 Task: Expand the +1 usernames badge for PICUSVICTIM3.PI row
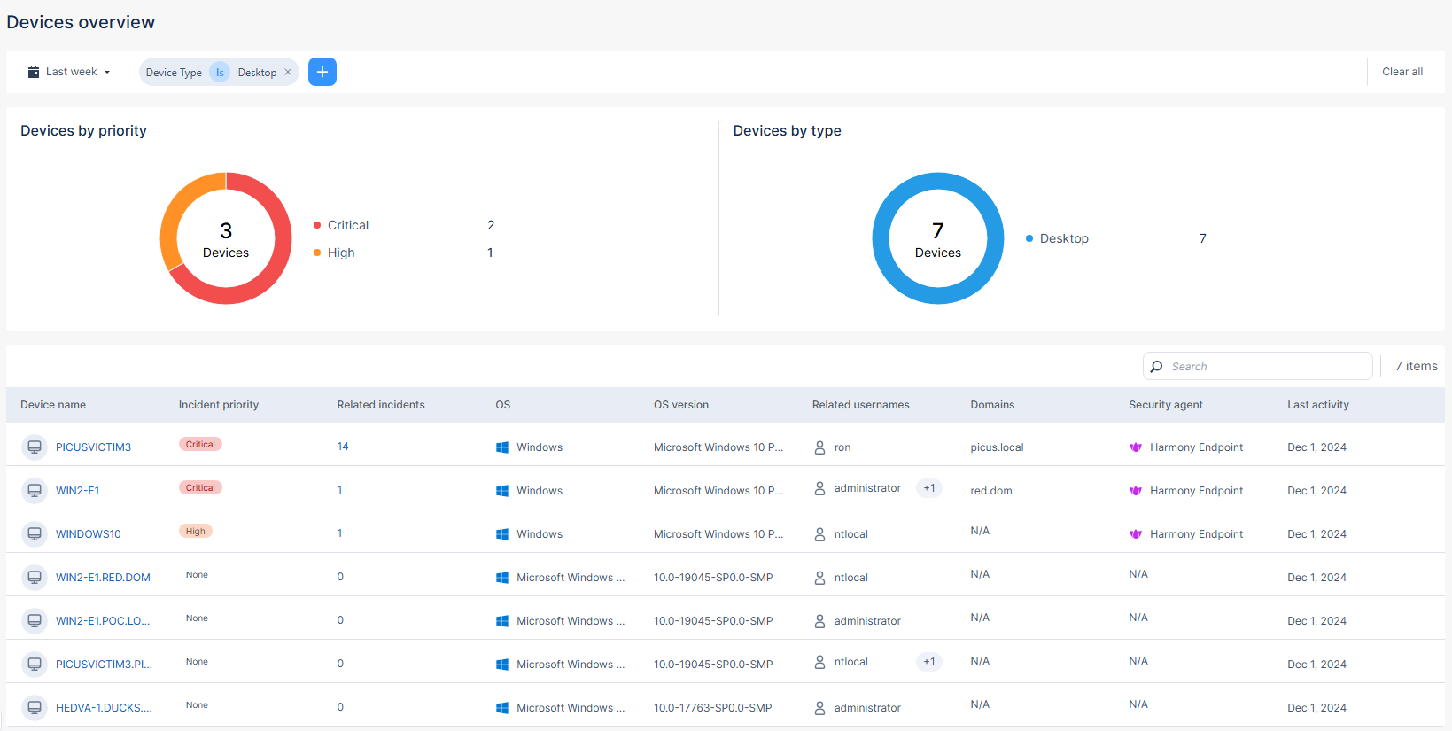[928, 662]
